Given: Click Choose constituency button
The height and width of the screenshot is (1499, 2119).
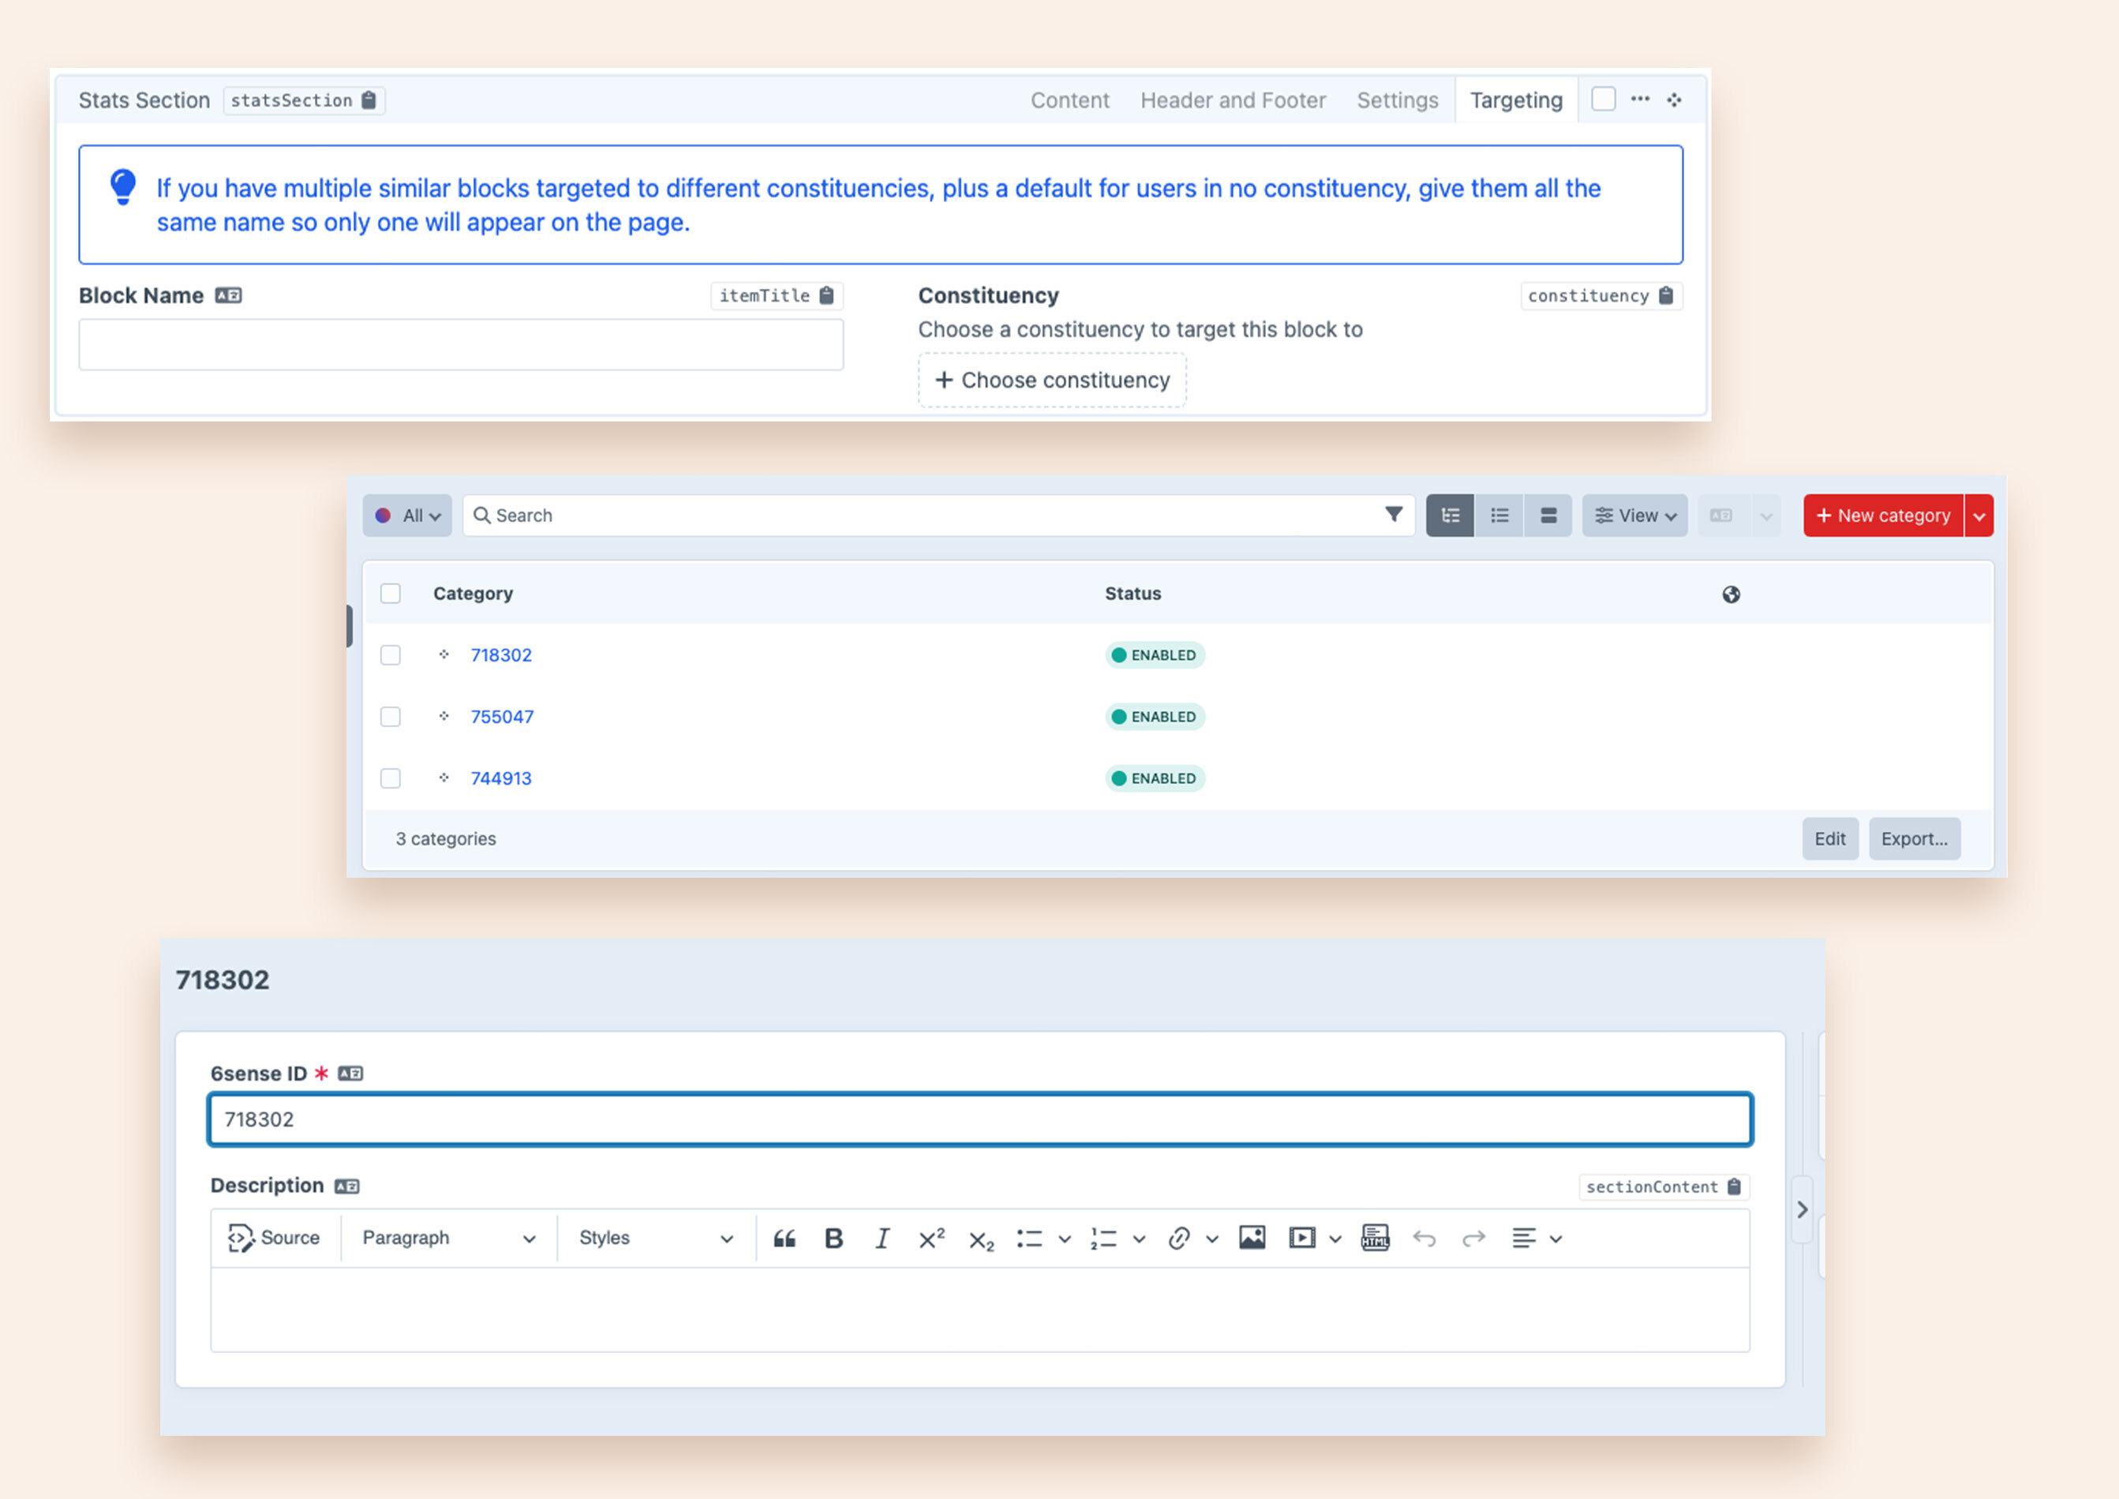Looking at the screenshot, I should (1052, 380).
